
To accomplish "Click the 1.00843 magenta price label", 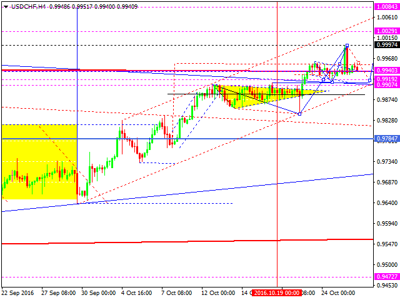I will 387,7.
